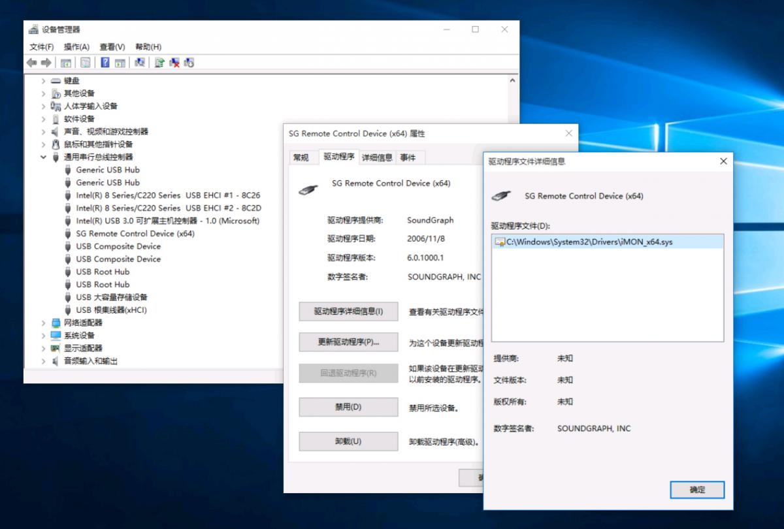Click the USB icon beside USB 根集线器(xHCI)
The width and height of the screenshot is (784, 529).
coord(68,310)
